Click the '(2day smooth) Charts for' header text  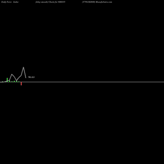point(47,2)
